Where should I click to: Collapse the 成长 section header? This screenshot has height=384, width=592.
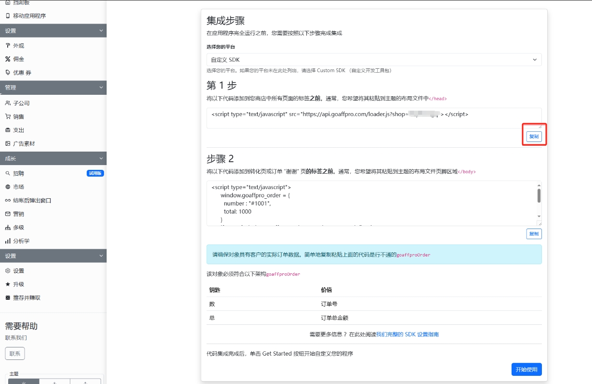(x=53, y=158)
